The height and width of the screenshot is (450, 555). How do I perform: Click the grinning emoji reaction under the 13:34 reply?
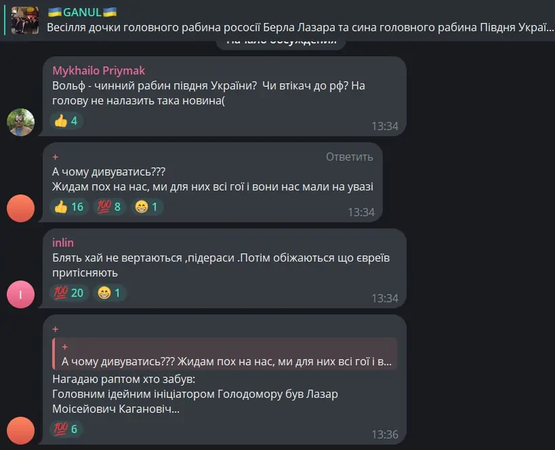147,207
